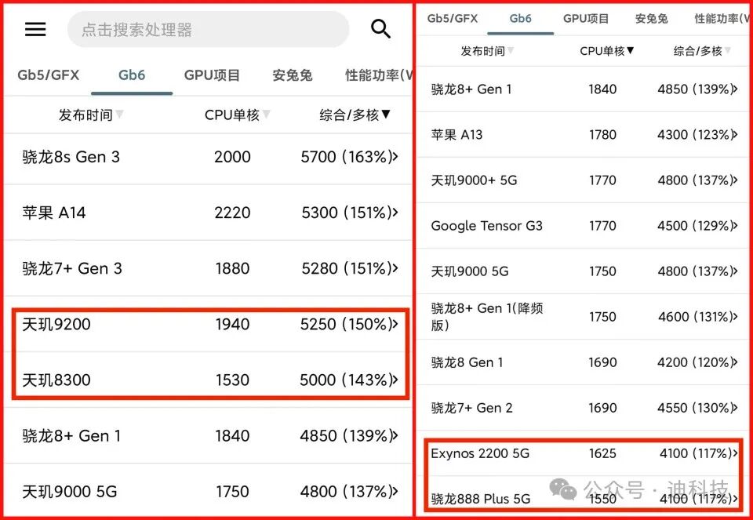The image size is (753, 520).
Task: Select the 骁龙7+ Gen 2 row
Action: click(x=471, y=408)
